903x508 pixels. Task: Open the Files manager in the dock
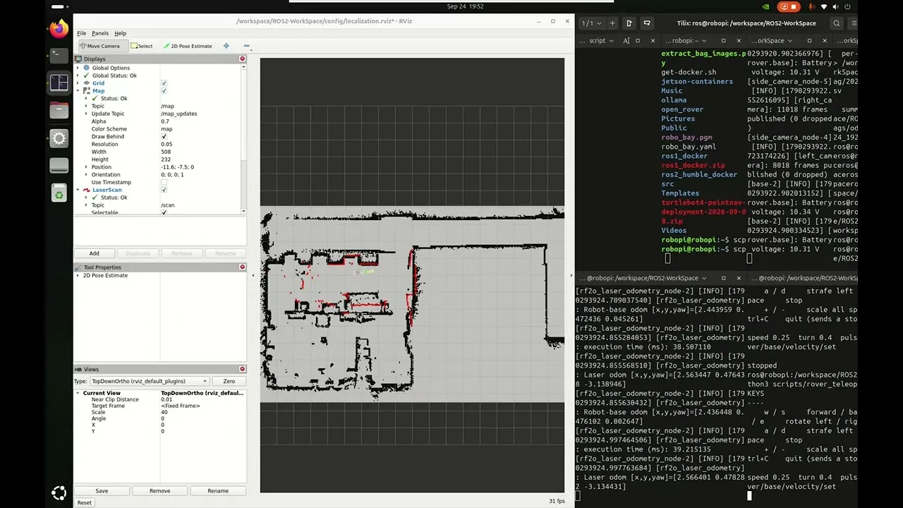[59, 110]
